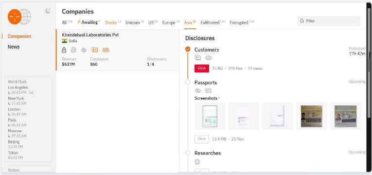
Task: Click the ID card icon under Passports
Action: point(208,90)
